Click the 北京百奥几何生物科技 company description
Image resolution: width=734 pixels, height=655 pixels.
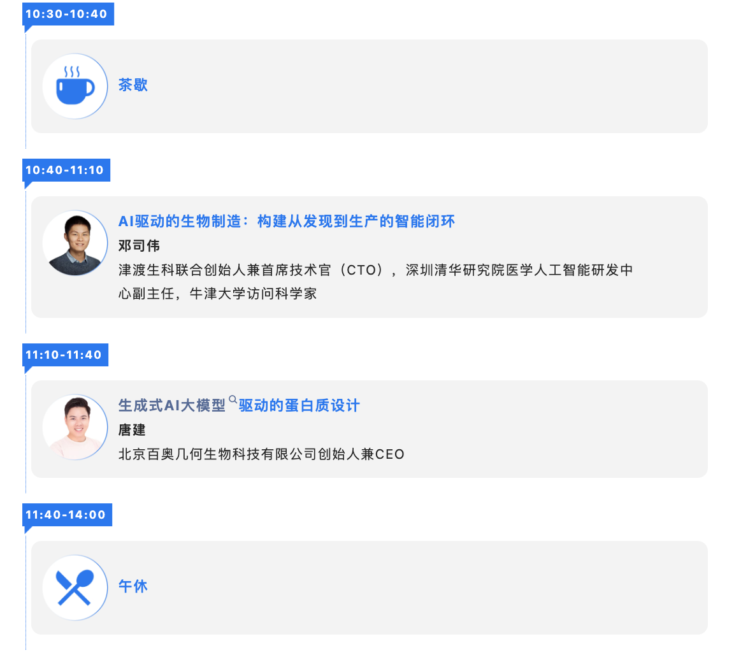point(261,454)
